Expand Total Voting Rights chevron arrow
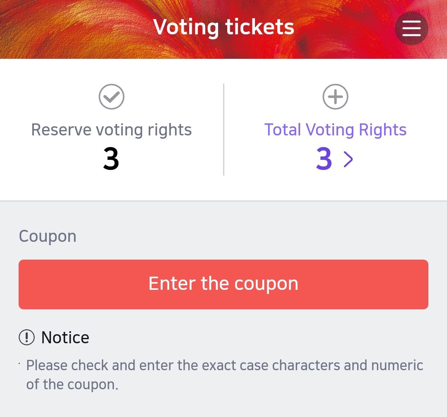447x417 pixels. tap(348, 159)
